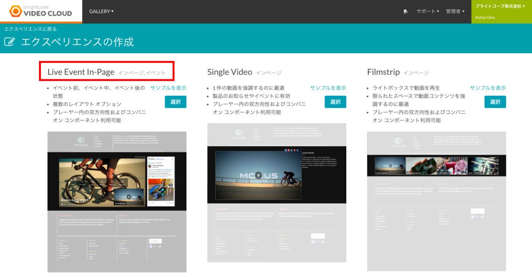
Task: Click the Filmstrip template preview thumbnail
Action: [x=436, y=201]
